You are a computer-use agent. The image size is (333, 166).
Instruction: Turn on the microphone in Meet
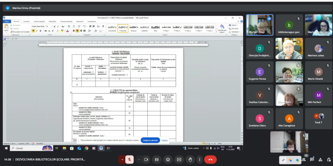click(x=129, y=160)
